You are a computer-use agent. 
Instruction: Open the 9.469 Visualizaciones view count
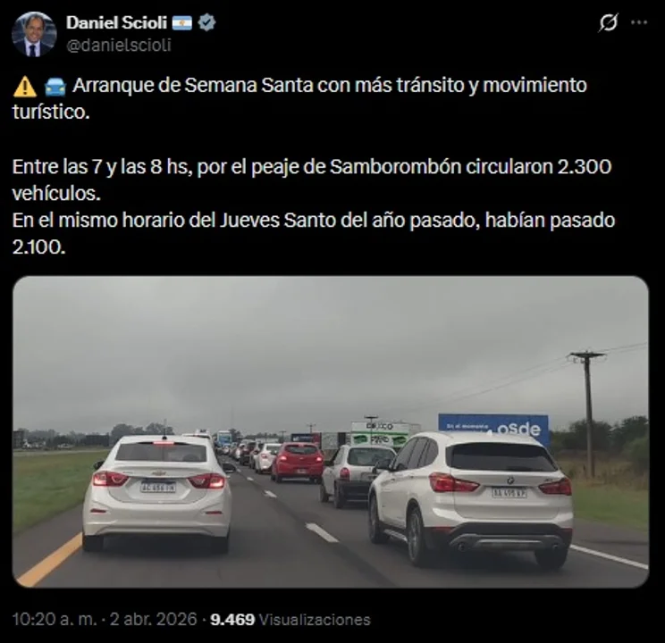click(x=290, y=619)
